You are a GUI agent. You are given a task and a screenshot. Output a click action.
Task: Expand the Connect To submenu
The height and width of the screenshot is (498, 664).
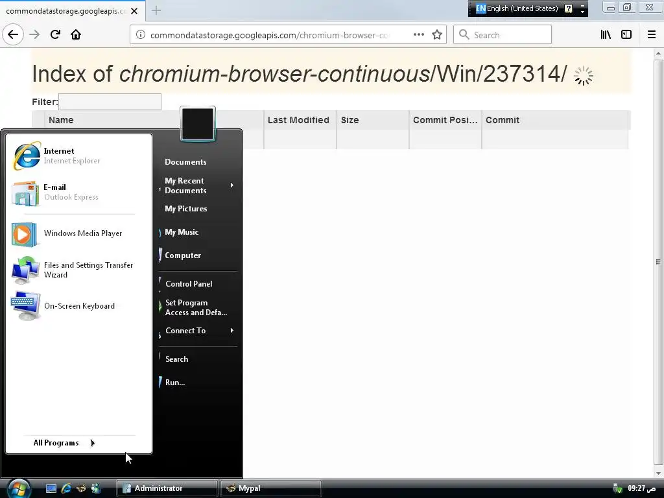pyautogui.click(x=197, y=331)
